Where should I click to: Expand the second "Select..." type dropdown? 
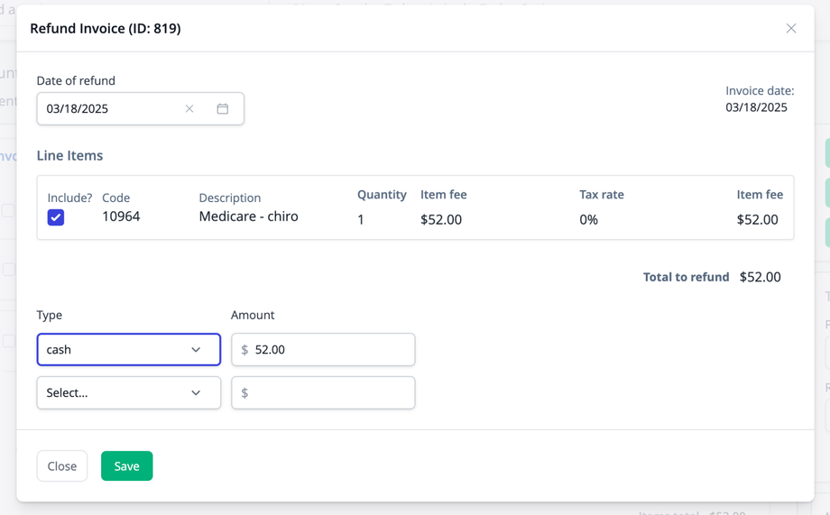(128, 393)
